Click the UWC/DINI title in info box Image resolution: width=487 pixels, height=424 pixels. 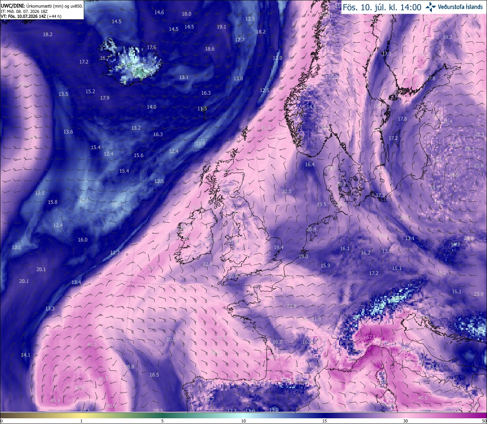tap(13, 6)
